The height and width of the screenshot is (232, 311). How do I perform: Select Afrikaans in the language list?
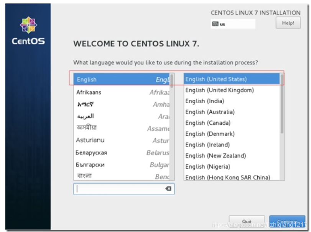(x=122, y=92)
